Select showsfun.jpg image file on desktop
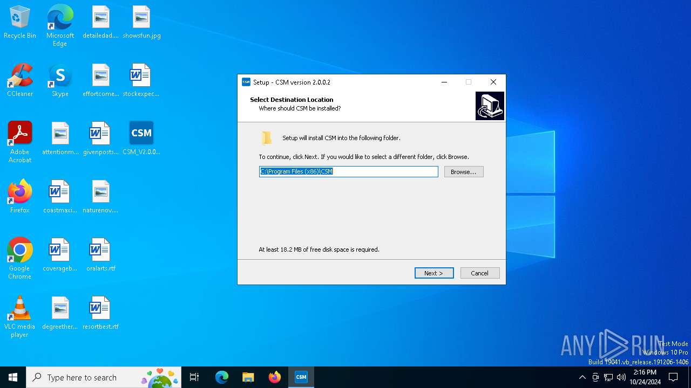 point(141,22)
